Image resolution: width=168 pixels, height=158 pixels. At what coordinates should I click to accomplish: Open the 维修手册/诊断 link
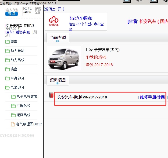[x=152, y=97]
